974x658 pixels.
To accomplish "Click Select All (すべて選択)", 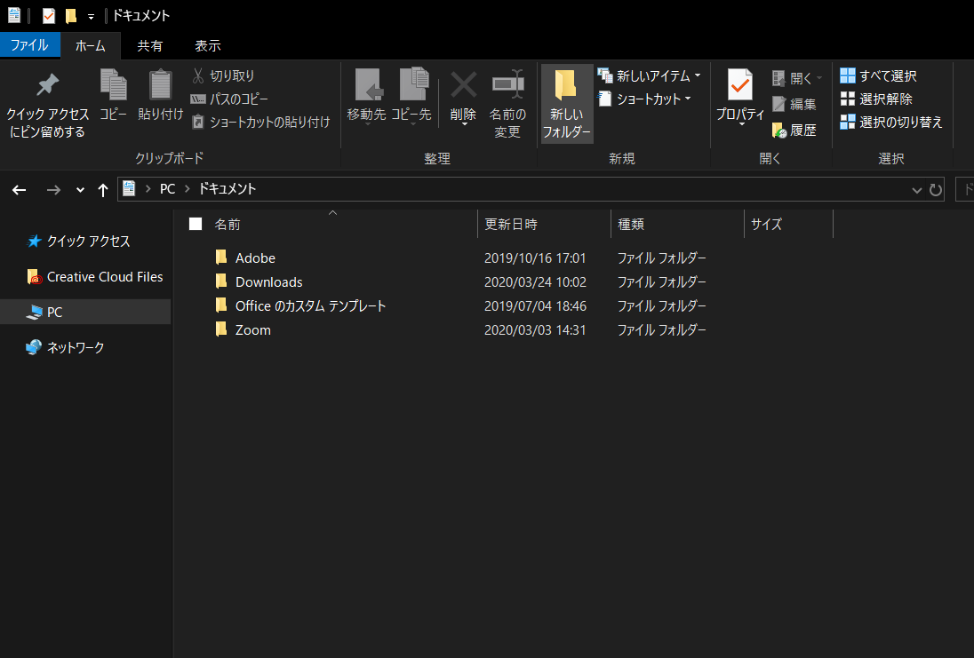I will [878, 75].
